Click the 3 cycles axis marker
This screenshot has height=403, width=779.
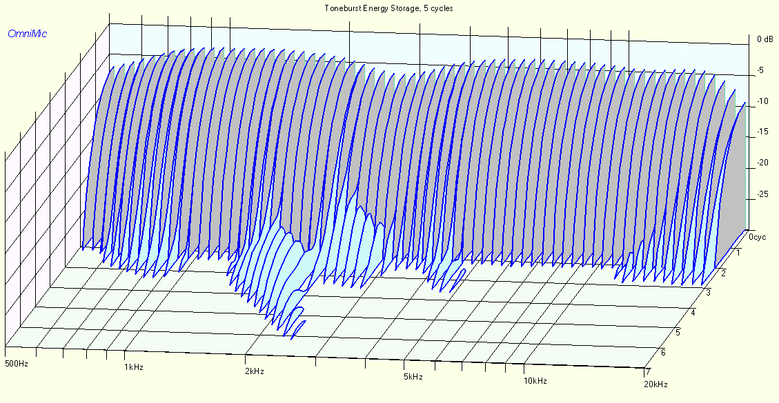pyautogui.click(x=707, y=293)
